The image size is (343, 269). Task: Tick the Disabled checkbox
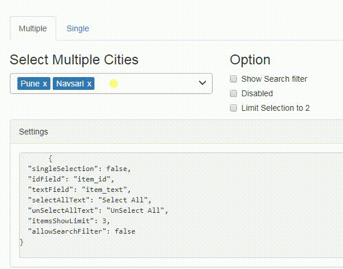233,93
